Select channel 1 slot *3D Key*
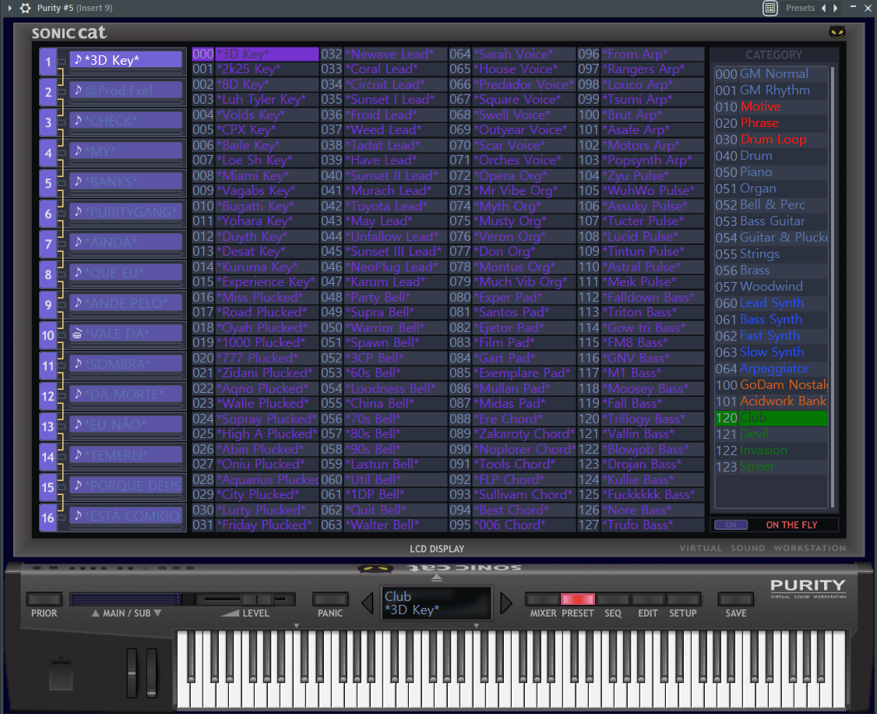This screenshot has width=877, height=714. click(x=126, y=60)
